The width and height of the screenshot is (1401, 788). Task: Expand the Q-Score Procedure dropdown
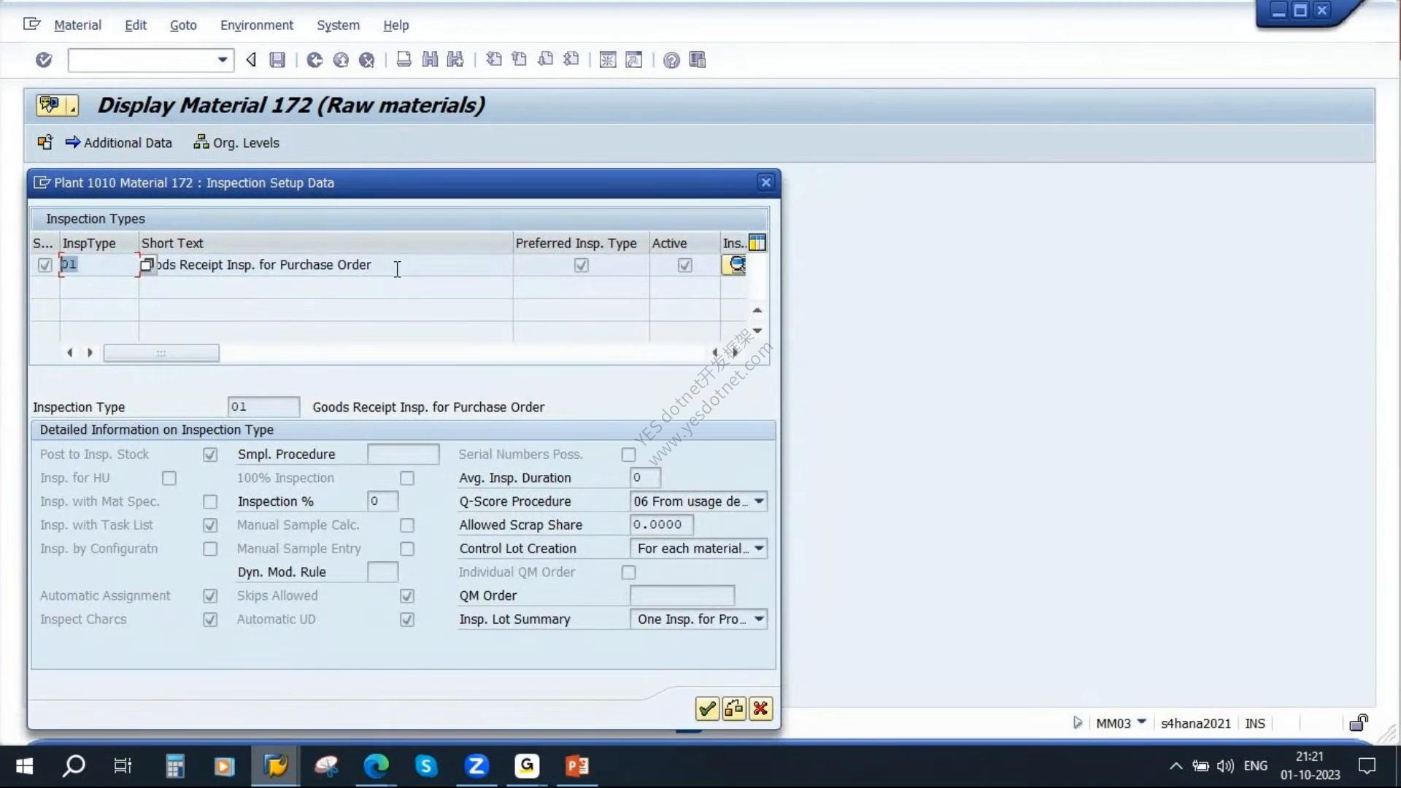tap(759, 501)
